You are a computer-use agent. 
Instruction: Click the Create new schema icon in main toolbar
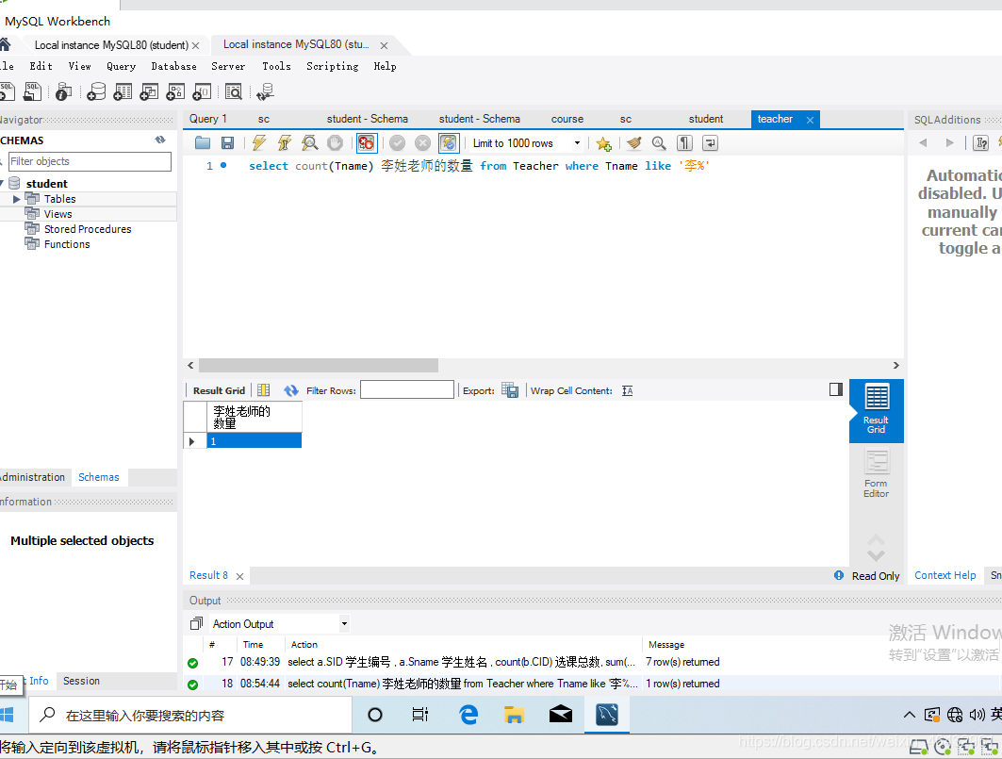click(96, 91)
